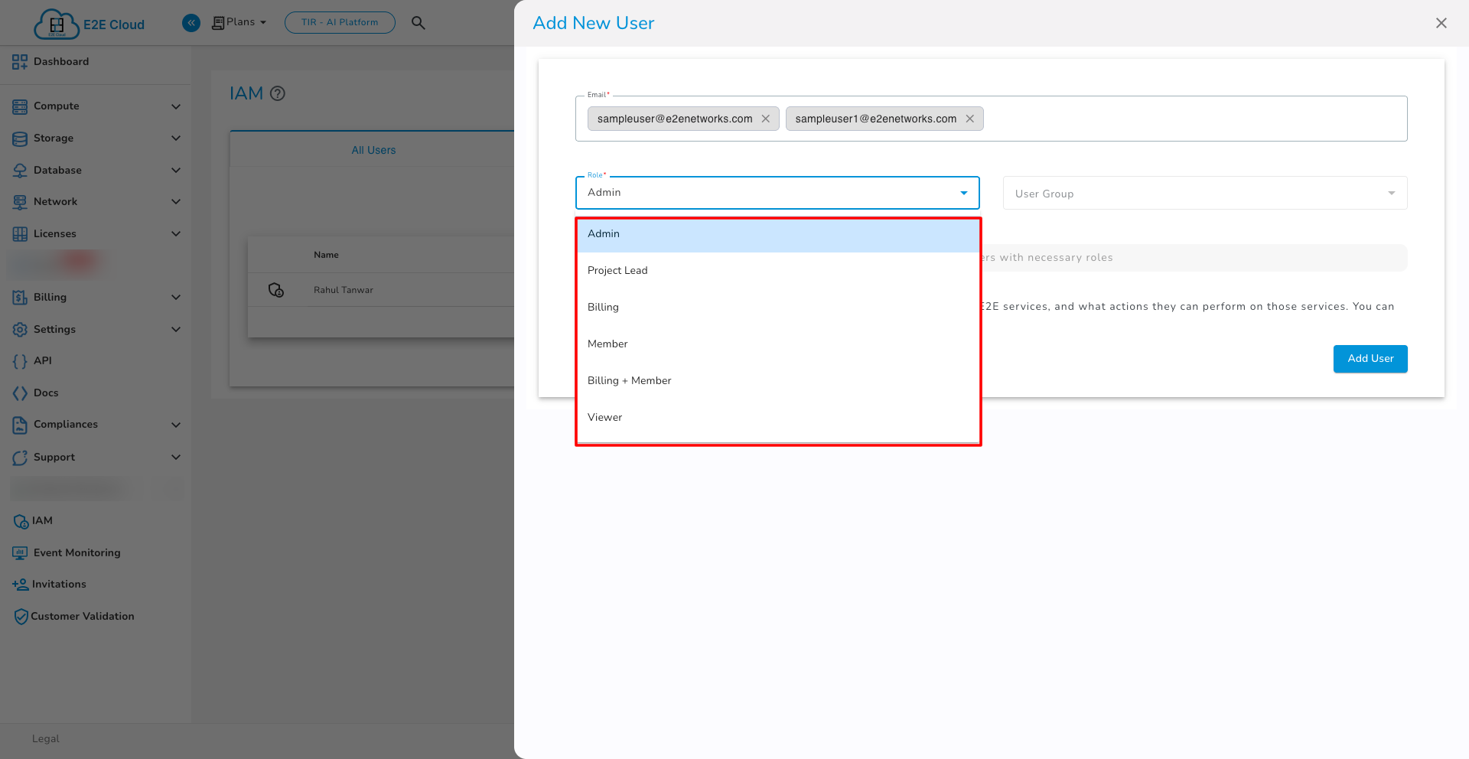
Task: Remove sampleuser1@e2enetworks.com email chip
Action: coord(969,119)
